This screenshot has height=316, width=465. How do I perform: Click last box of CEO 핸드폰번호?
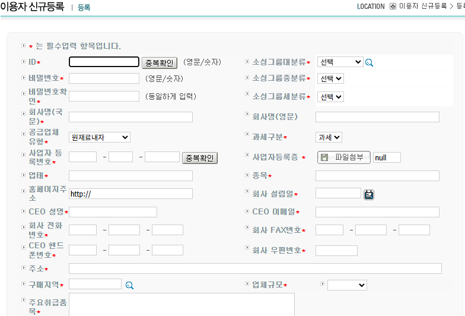coord(167,250)
